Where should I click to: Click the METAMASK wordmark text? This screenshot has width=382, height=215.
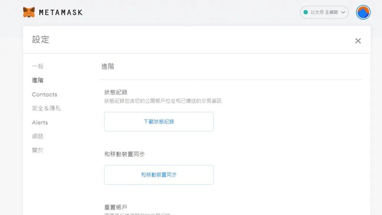click(61, 12)
